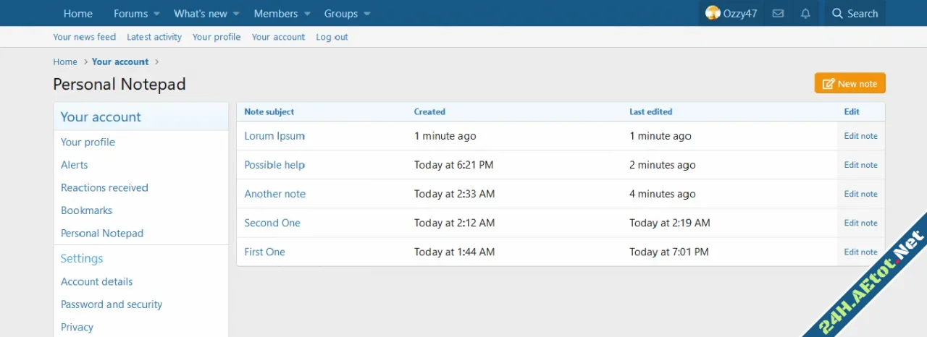The image size is (927, 337).
Task: Open the Home navigation tab
Action: click(77, 14)
